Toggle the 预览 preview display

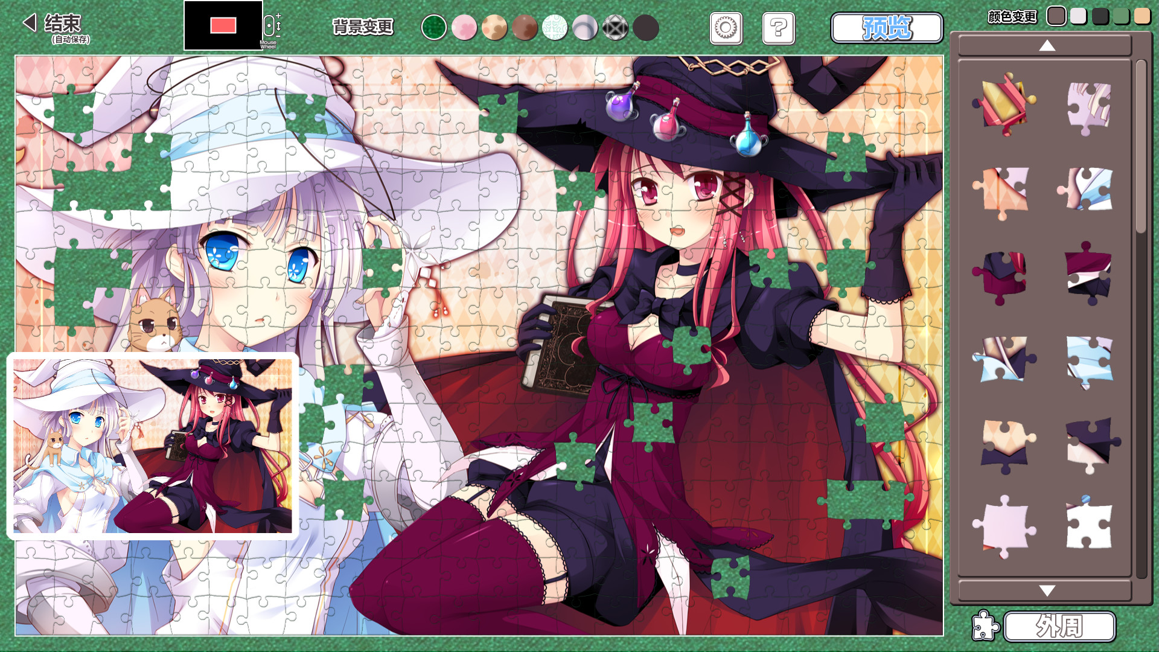point(886,28)
